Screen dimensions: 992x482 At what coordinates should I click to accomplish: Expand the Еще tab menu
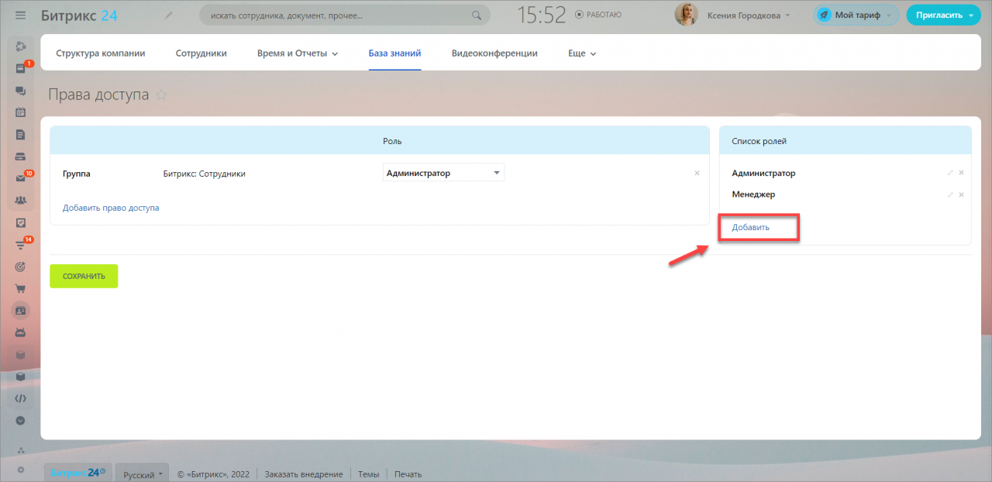pos(582,53)
